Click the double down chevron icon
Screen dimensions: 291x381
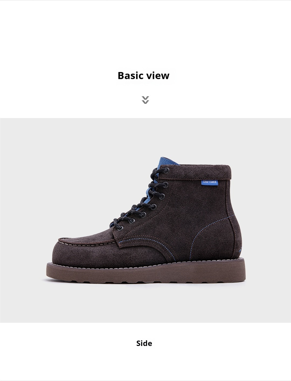[145, 100]
